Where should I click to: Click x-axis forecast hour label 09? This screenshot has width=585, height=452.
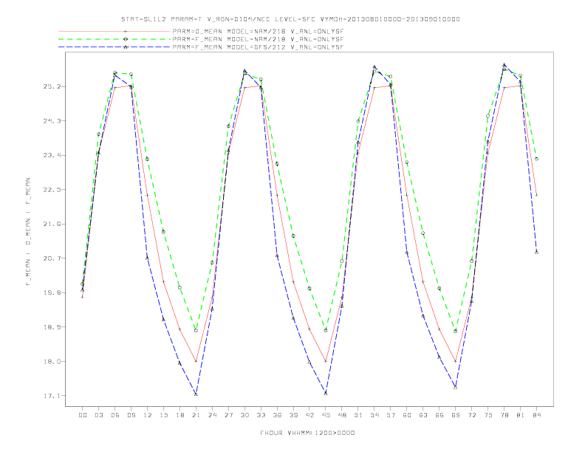[x=131, y=415]
